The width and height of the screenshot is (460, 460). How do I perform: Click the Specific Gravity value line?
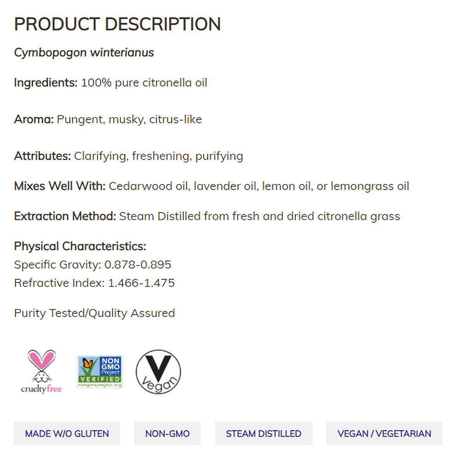92,264
